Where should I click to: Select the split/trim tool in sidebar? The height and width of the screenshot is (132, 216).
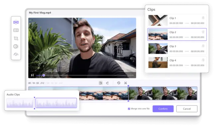click(16, 22)
